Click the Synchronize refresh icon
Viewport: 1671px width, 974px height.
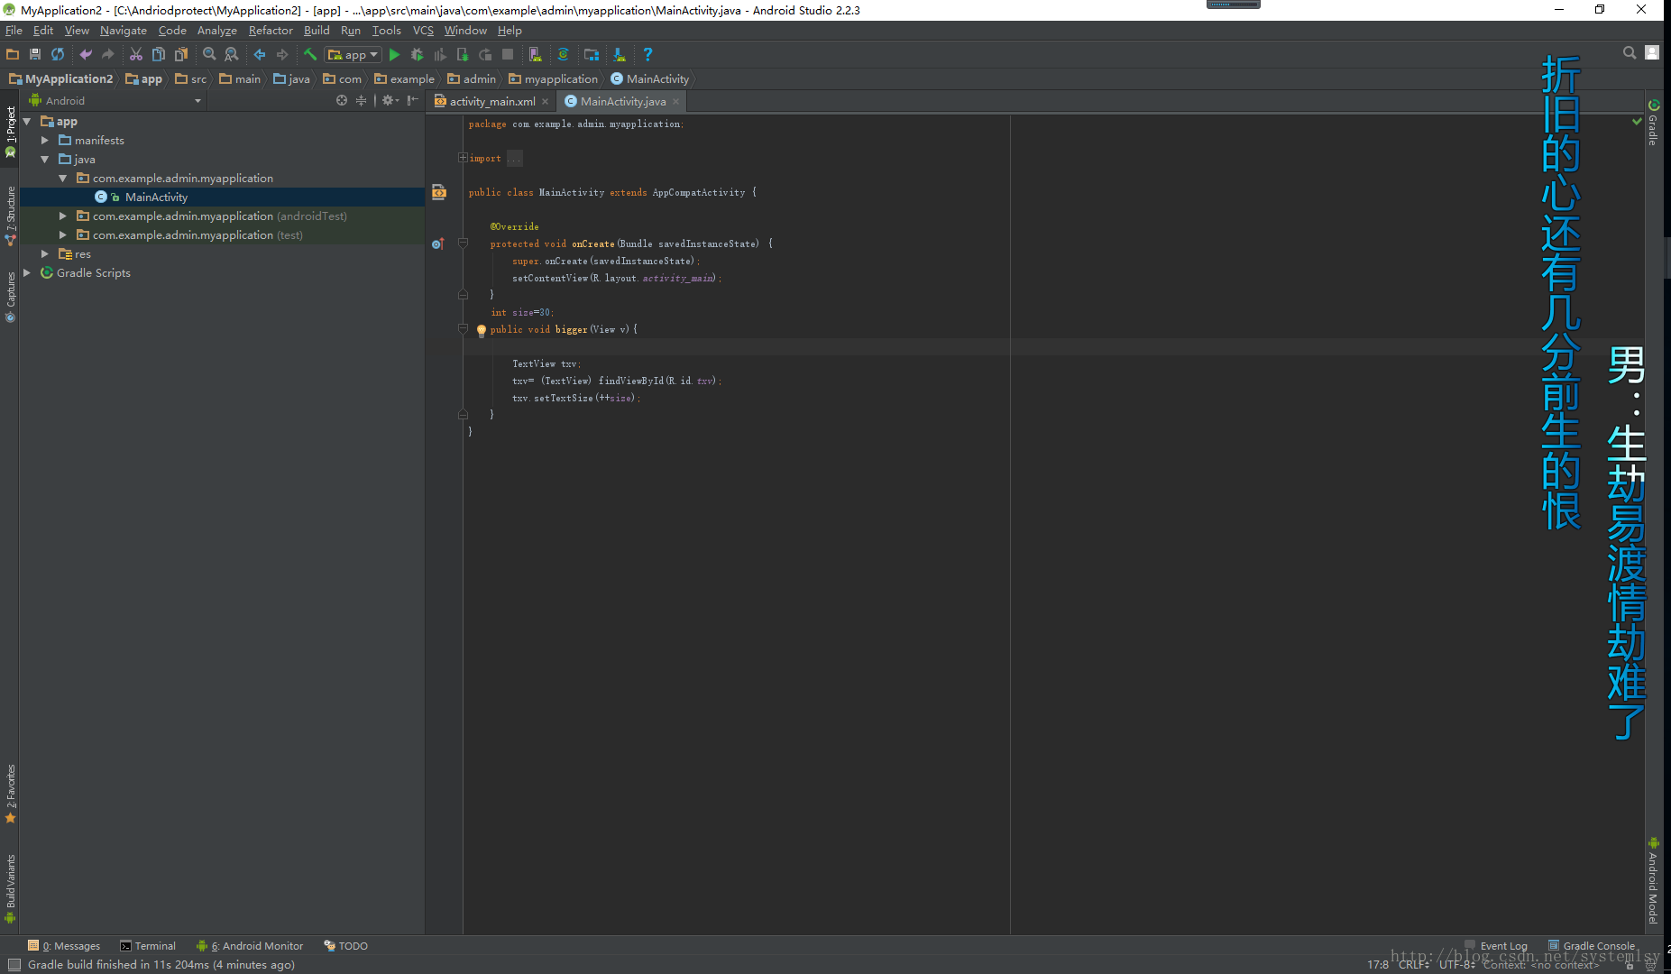point(58,55)
